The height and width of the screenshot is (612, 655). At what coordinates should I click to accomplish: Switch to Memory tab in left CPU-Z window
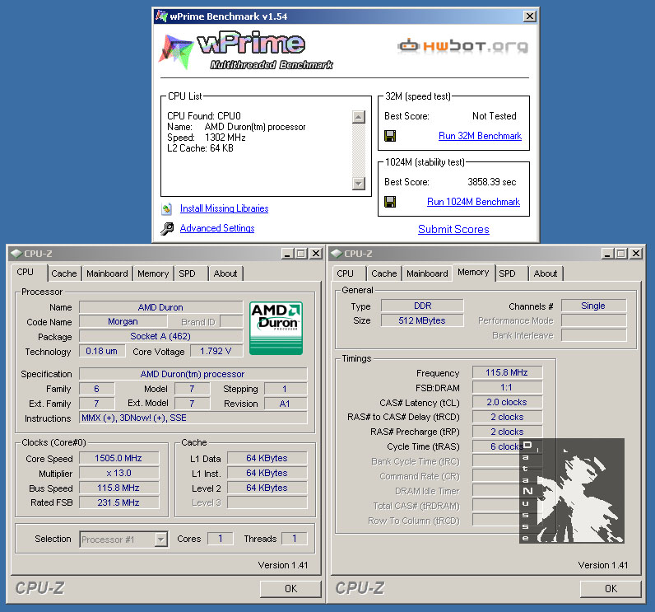click(x=153, y=273)
